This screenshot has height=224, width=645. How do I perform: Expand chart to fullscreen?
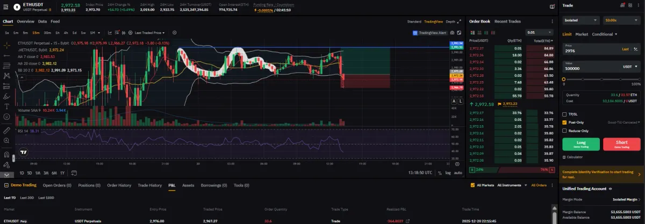click(x=460, y=21)
